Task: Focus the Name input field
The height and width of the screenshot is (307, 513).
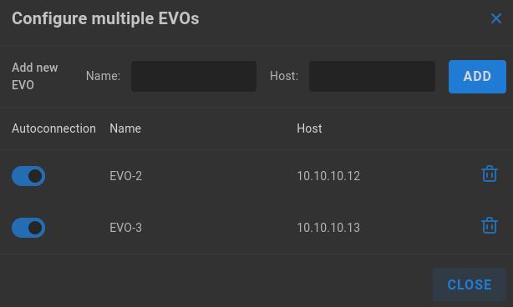Action: tap(194, 77)
